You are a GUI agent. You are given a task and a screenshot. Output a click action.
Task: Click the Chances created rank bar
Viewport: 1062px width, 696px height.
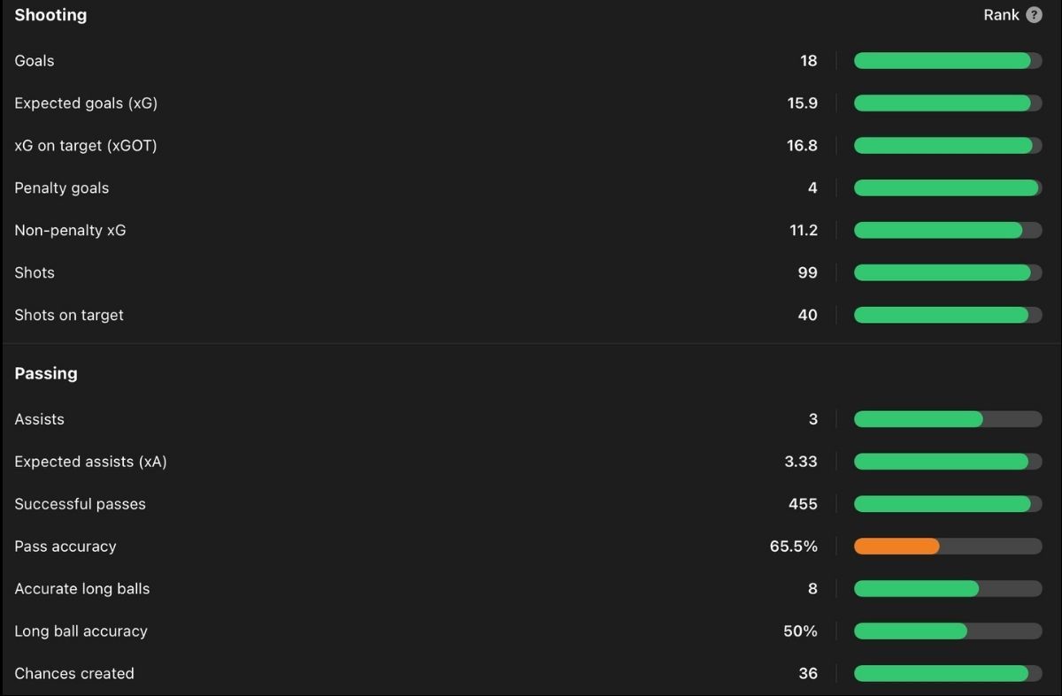click(948, 674)
